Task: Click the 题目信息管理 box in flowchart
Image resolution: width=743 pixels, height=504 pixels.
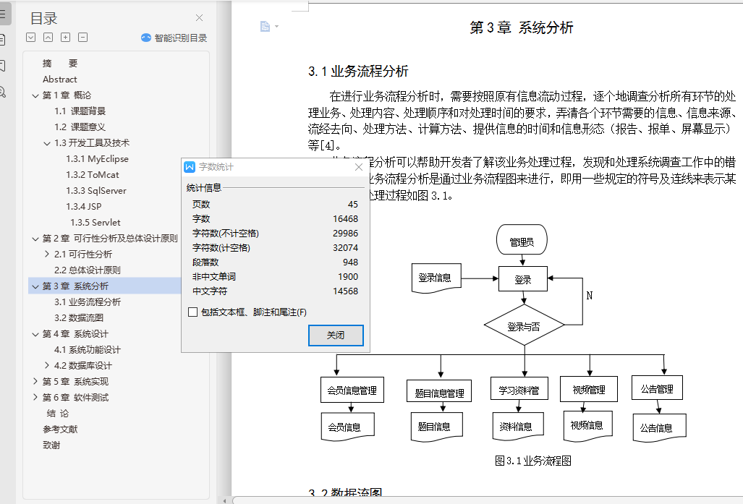Action: [x=439, y=391]
